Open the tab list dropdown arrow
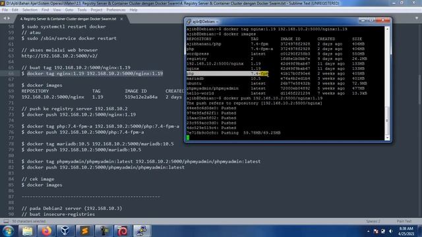The height and width of the screenshot is (237, 422). (x=417, y=18)
